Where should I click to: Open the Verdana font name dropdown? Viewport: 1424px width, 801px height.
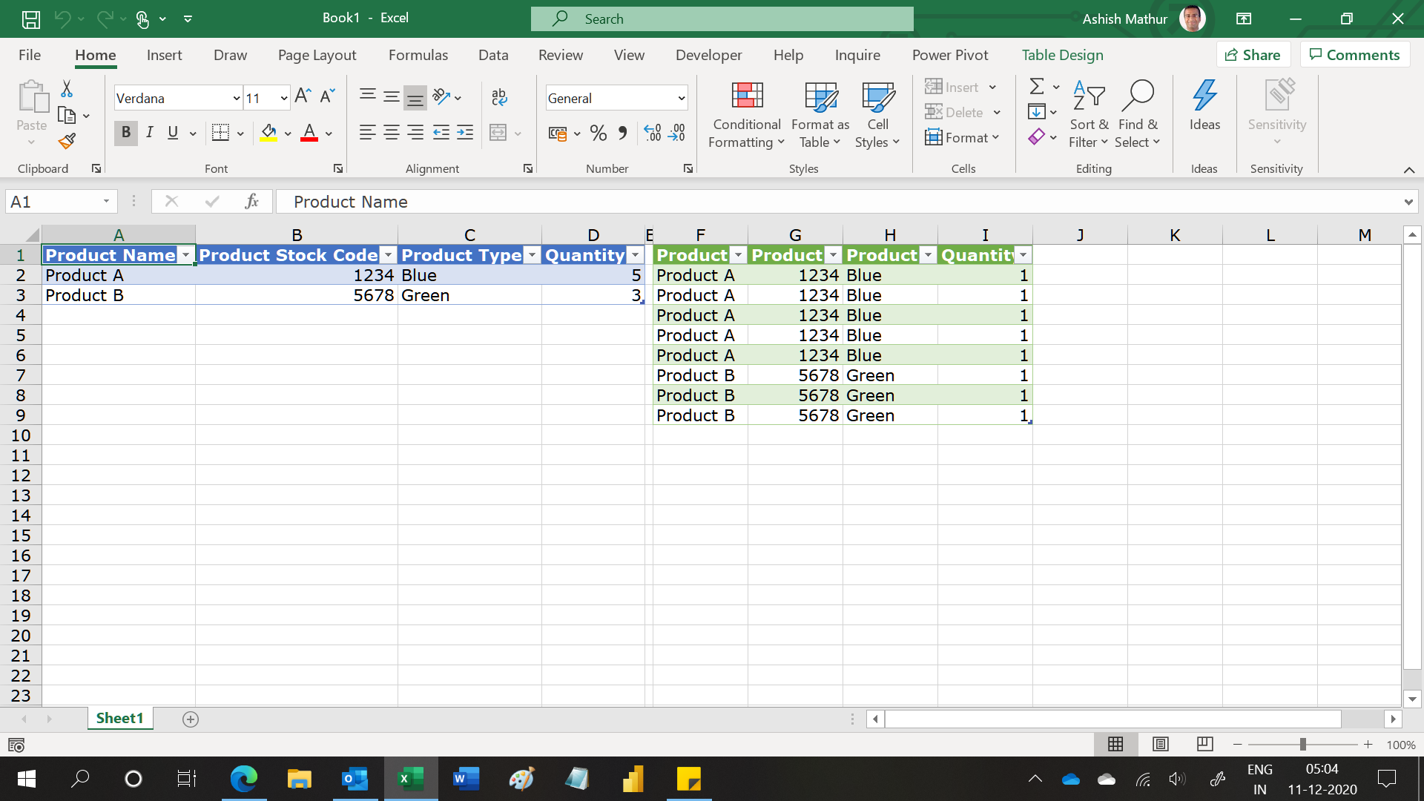(x=236, y=98)
